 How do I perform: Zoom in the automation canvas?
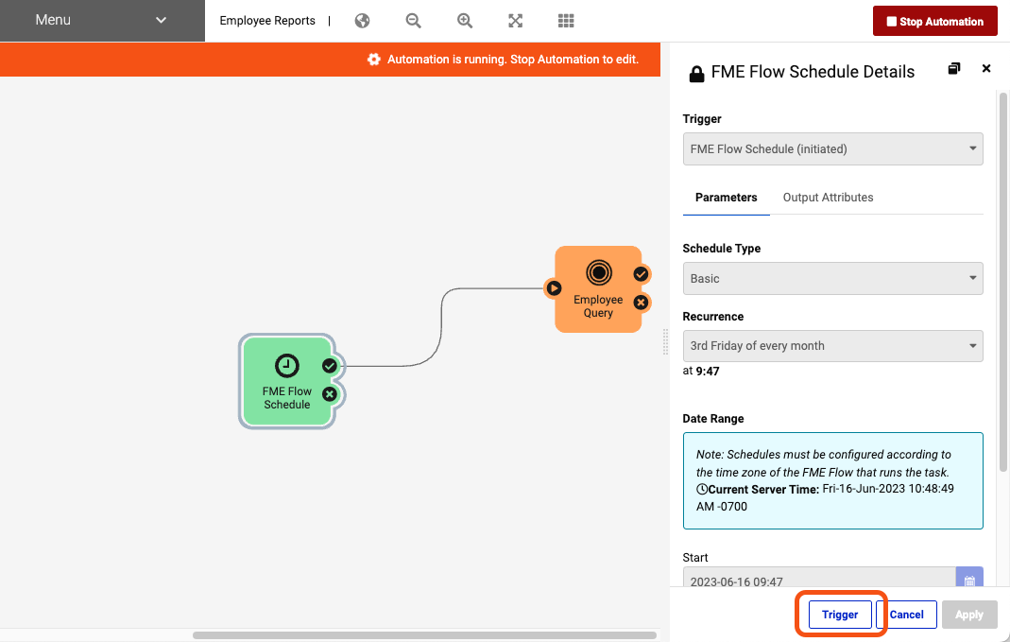click(465, 21)
